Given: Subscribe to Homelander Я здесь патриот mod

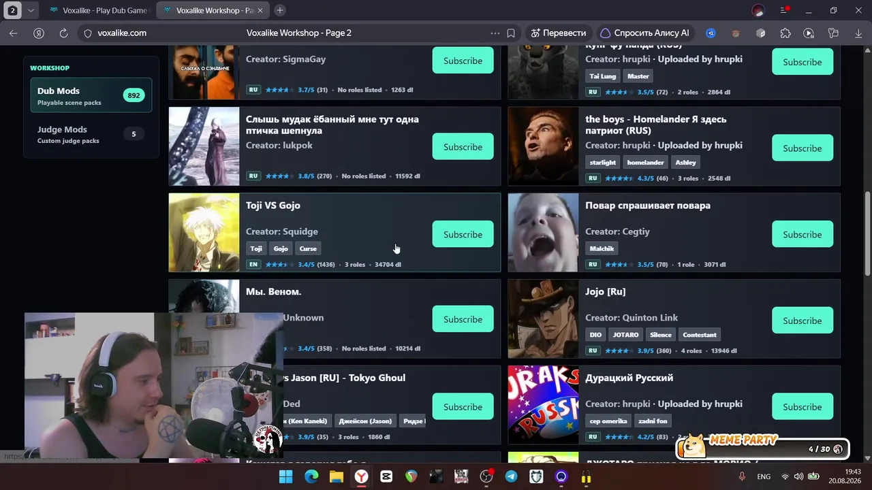Looking at the screenshot, I should click(x=803, y=148).
